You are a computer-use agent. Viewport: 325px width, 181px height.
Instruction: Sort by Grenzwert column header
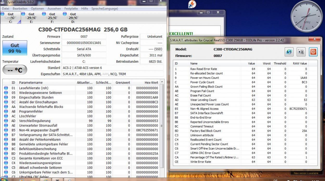[122, 83]
